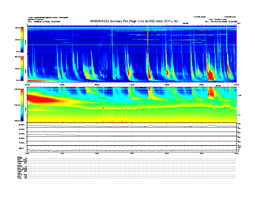Click 08:00 tick below the RAD1 spectrogram
This screenshot has height=197, width=255.
pyautogui.click(x=97, y=85)
